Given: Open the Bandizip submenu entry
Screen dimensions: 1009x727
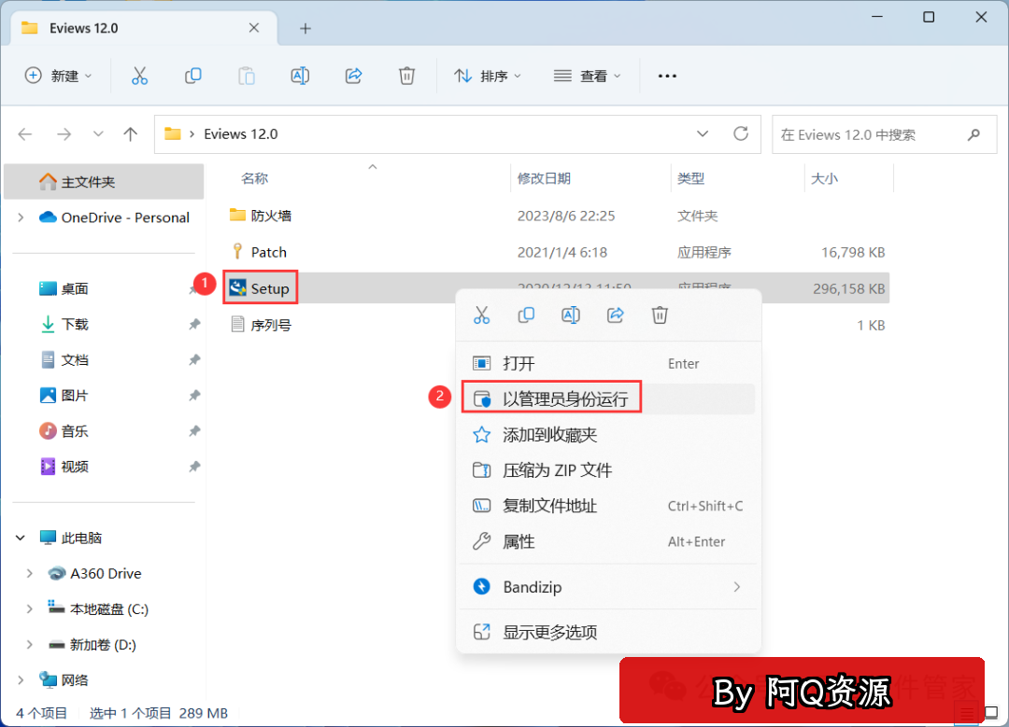Looking at the screenshot, I should [608, 587].
